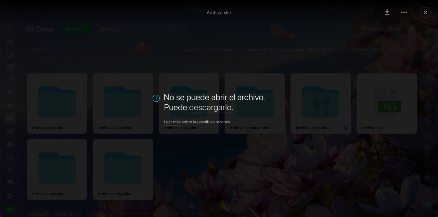
Task: Click the 'Mi Drive' breadcrumb
Action: 38,50
